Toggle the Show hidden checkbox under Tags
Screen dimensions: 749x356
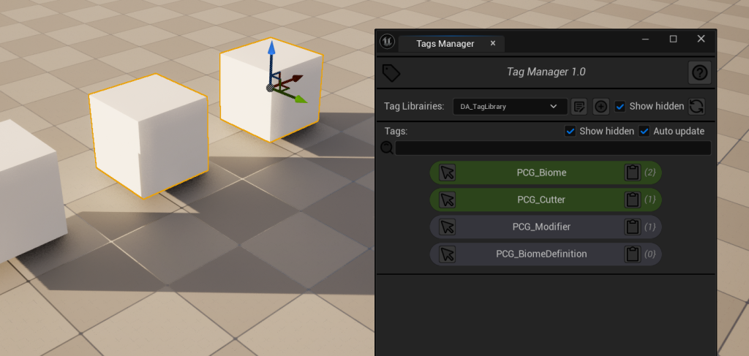[x=571, y=131]
